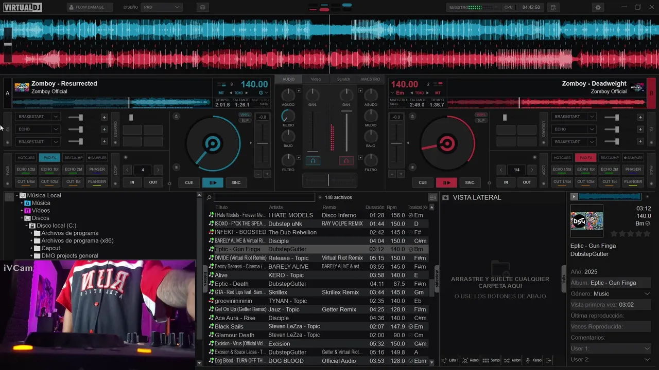Open the Automix list in sideview
659x370 pixels.
[x=512, y=360]
